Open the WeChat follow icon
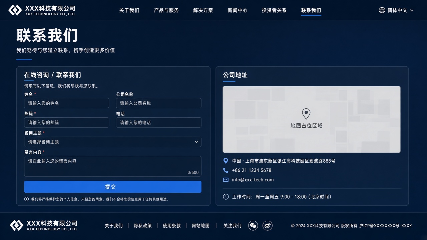The image size is (427, 240). click(253, 226)
